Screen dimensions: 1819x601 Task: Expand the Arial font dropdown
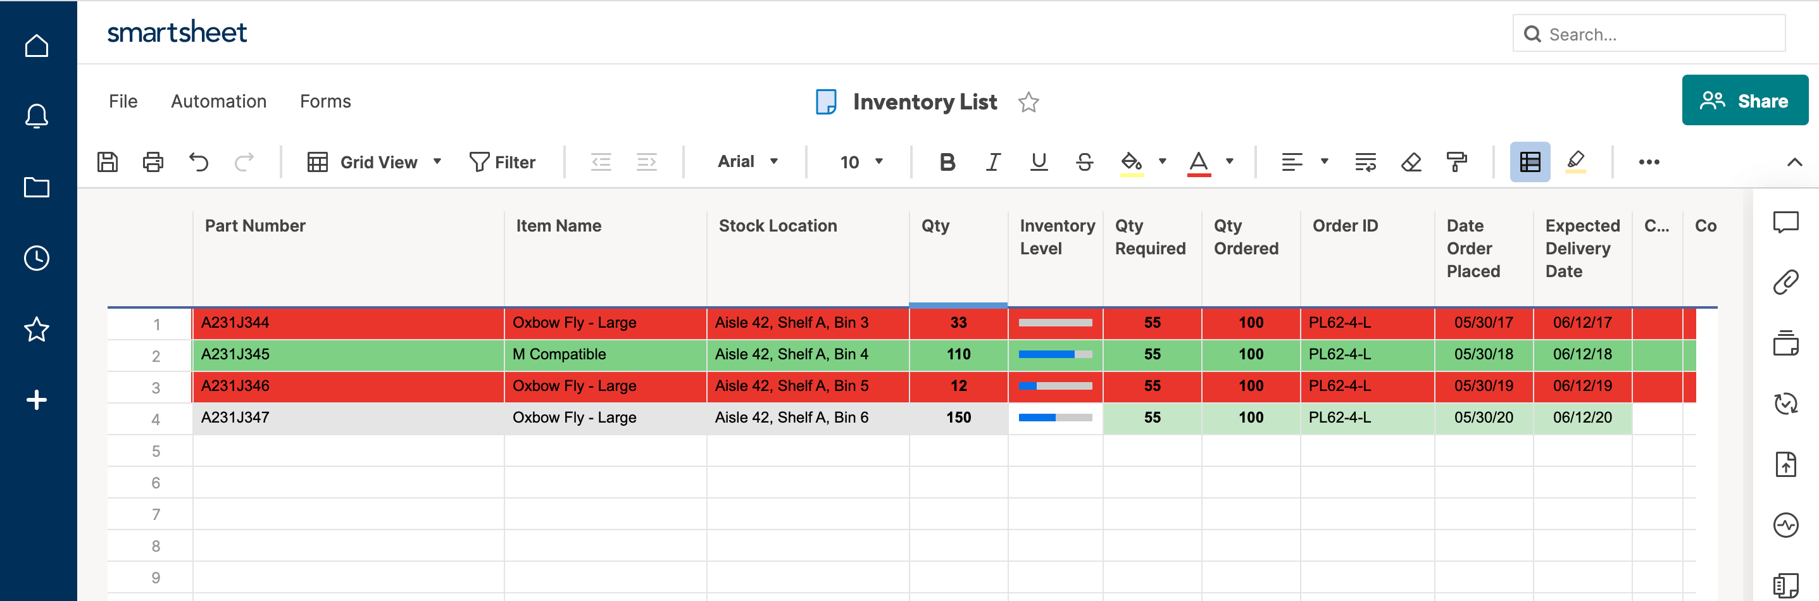click(x=747, y=162)
